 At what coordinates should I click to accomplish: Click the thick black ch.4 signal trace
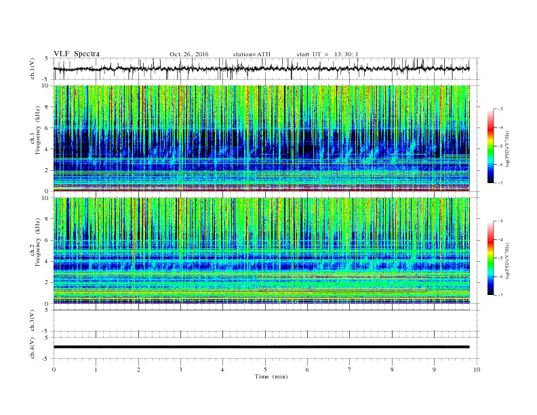click(261, 347)
